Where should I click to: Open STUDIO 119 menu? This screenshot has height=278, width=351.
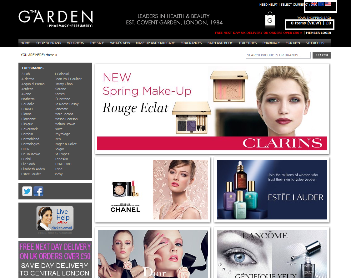315,43
